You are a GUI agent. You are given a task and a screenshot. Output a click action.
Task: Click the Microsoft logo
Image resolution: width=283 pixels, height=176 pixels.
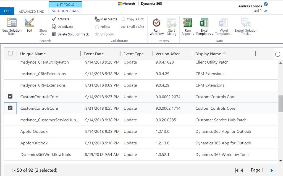click(120, 4)
